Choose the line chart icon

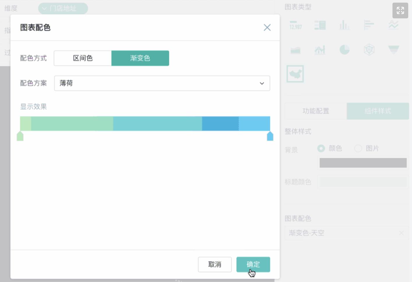(x=393, y=25)
